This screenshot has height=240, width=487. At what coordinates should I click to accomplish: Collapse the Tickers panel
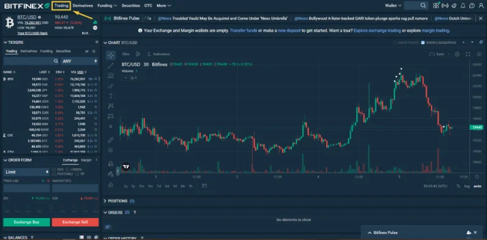tap(5, 42)
